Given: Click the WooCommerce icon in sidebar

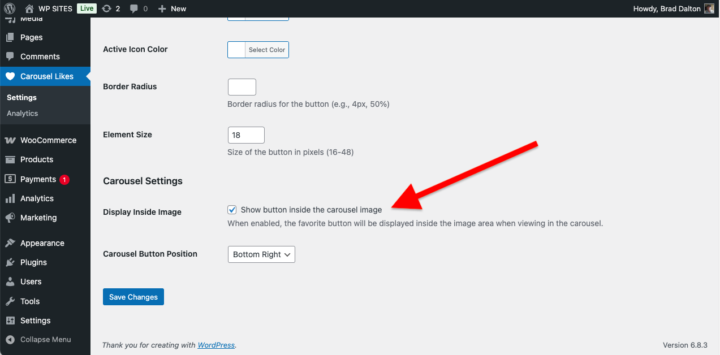Looking at the screenshot, I should (x=10, y=140).
